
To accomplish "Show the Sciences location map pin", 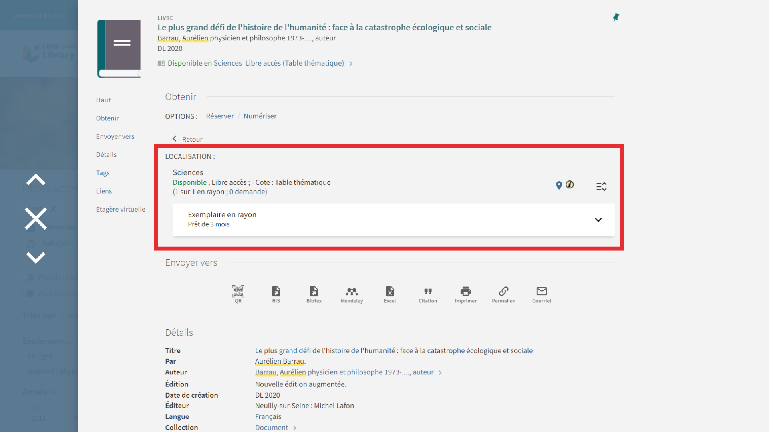I will 559,186.
